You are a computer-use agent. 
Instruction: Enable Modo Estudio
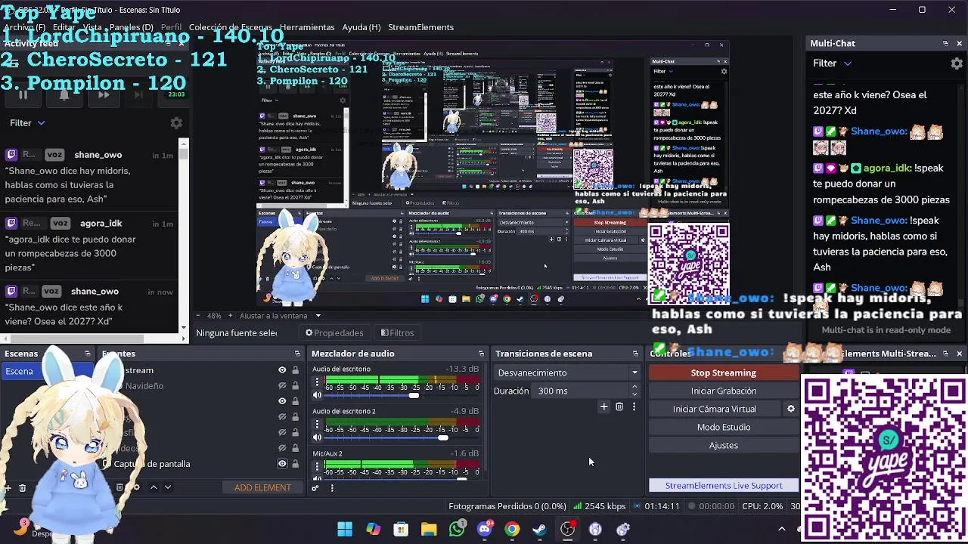point(723,427)
